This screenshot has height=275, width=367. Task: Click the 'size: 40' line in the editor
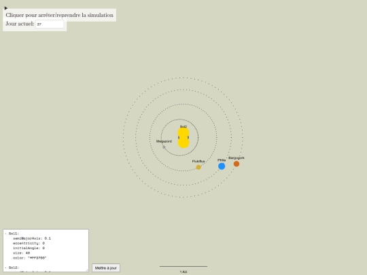21,253
